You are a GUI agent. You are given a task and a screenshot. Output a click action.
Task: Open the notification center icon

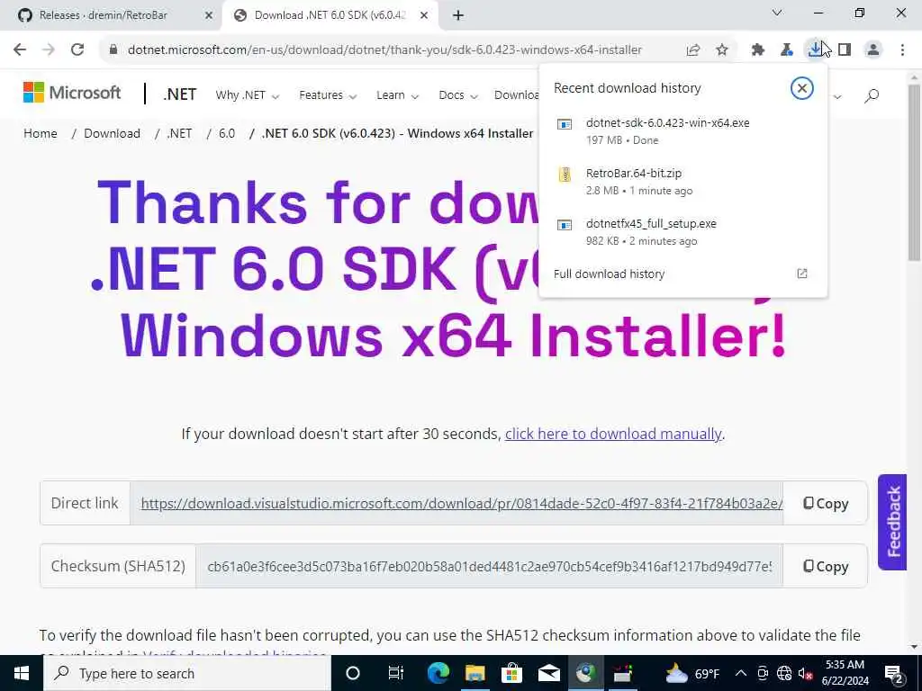(x=894, y=673)
